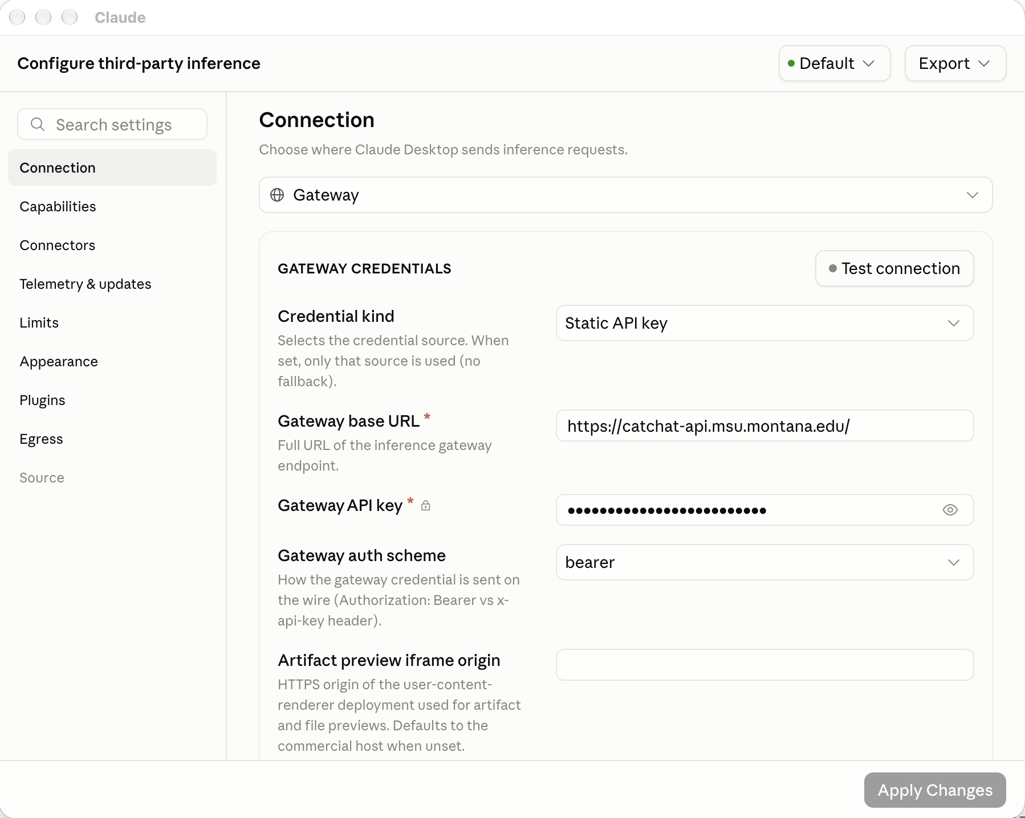Open the Capabilities settings section
Viewport: 1025px width, 818px height.
click(112, 206)
